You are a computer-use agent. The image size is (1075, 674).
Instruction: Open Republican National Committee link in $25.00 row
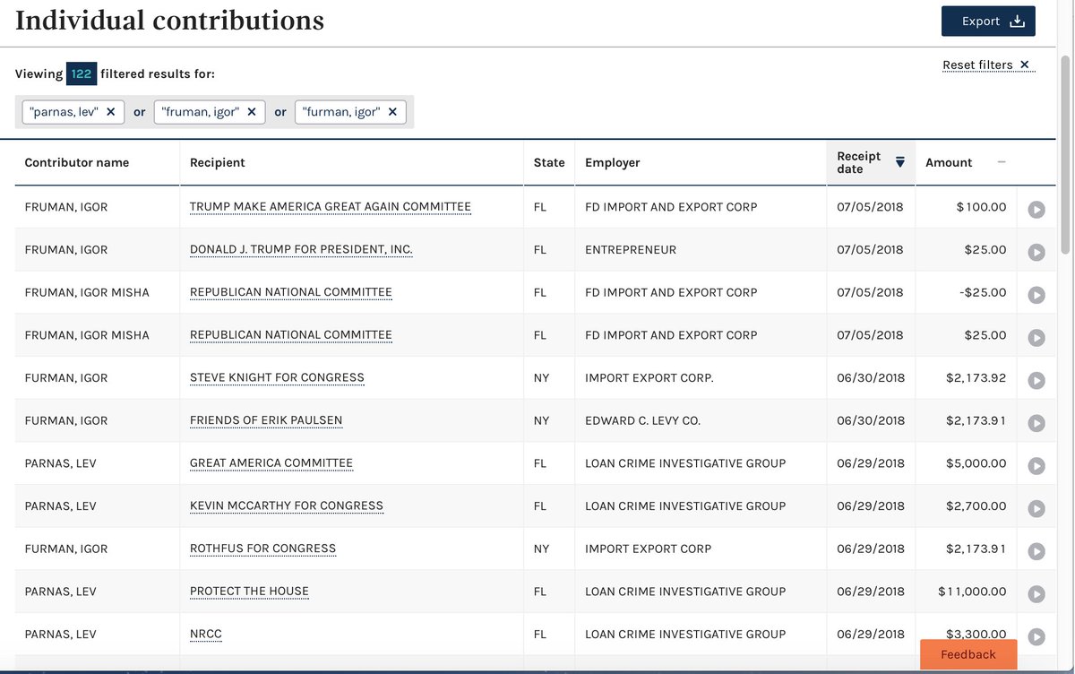(291, 335)
